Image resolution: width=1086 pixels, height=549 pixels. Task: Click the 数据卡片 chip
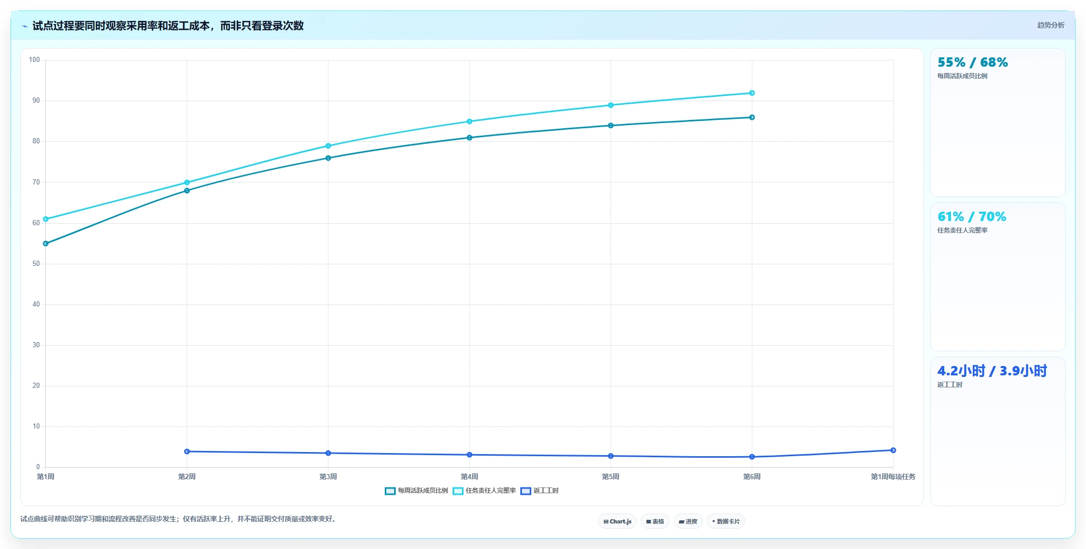pyautogui.click(x=726, y=521)
